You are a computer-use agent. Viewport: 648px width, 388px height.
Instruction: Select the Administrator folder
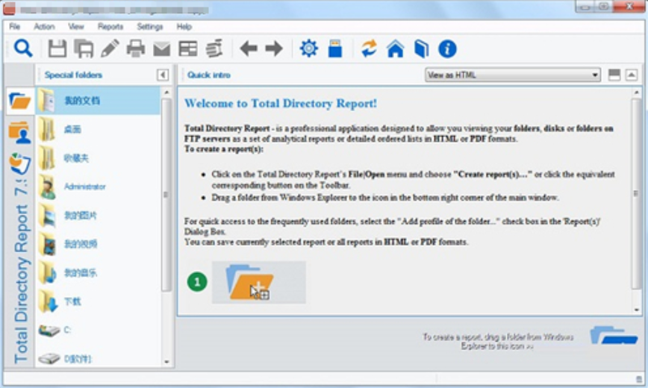pos(98,187)
